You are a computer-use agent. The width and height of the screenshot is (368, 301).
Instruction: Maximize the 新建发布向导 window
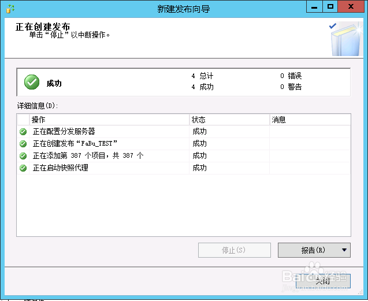point(330,7)
